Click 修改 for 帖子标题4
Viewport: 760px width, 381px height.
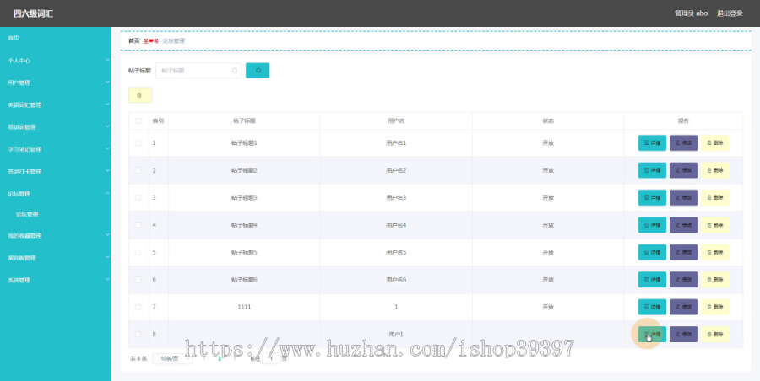tap(683, 225)
